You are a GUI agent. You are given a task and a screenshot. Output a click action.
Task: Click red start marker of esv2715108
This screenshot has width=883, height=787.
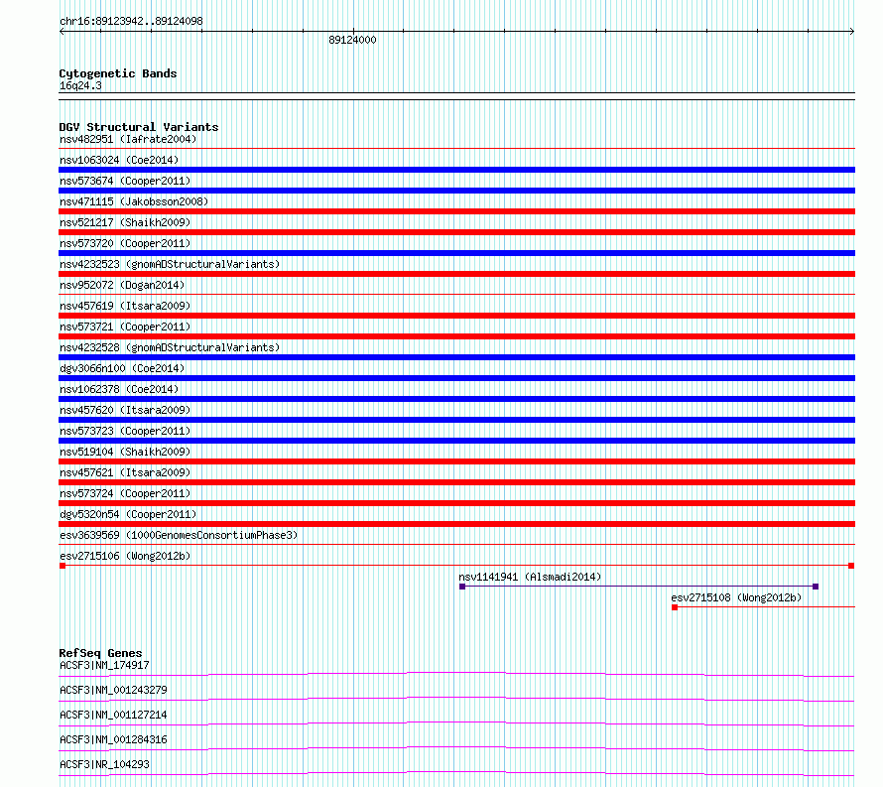675,607
